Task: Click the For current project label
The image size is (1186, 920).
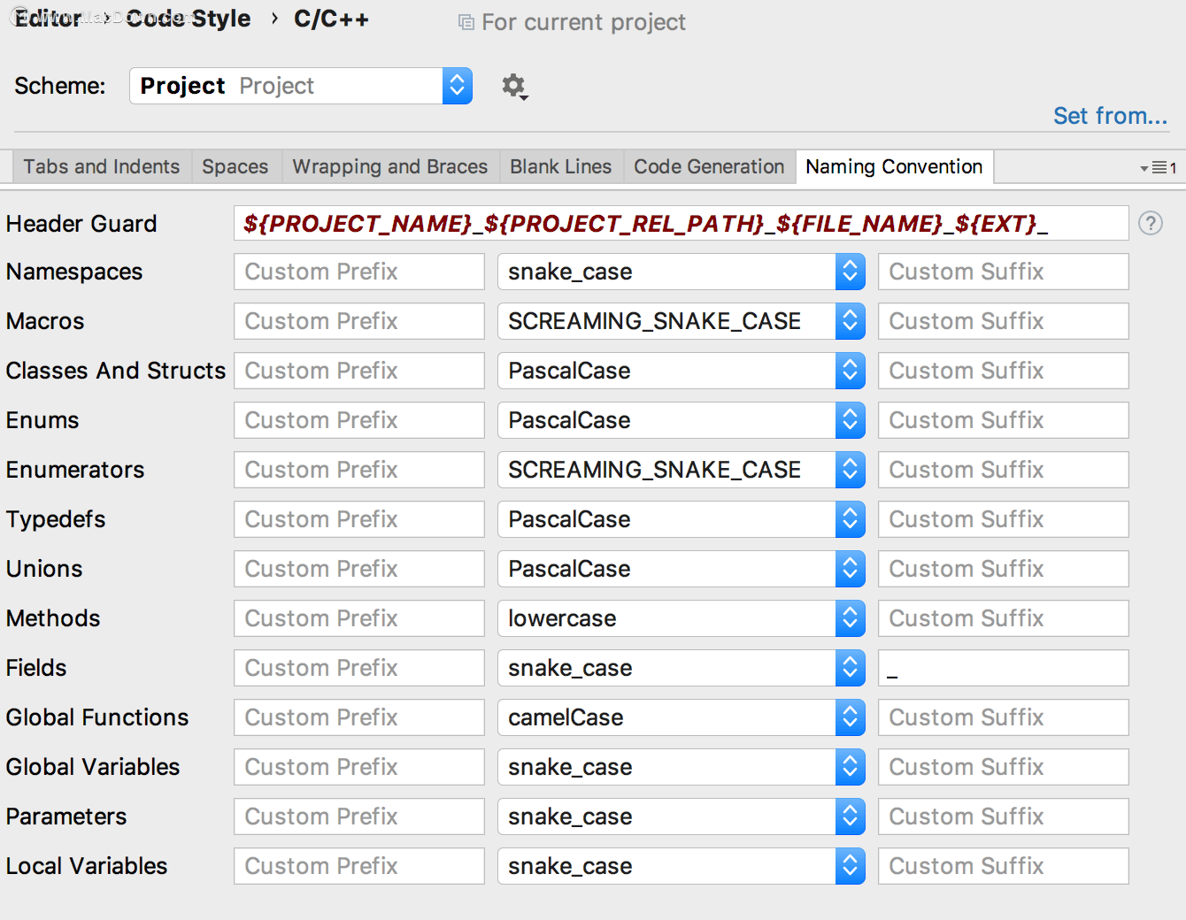Action: point(583,22)
